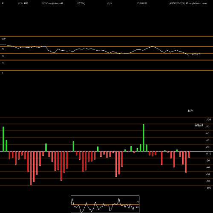Select the tallest green MR bar
Viewport: 213px width, 213px height.
tap(144, 138)
